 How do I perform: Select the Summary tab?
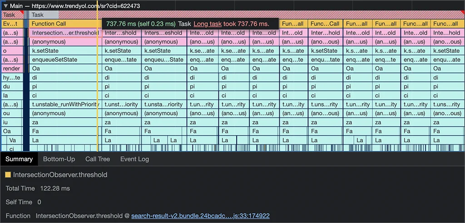(19, 159)
